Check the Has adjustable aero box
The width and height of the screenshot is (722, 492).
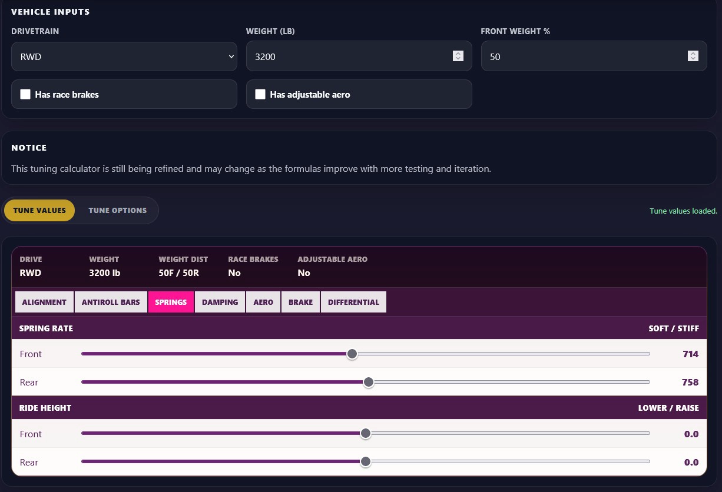pyautogui.click(x=260, y=94)
